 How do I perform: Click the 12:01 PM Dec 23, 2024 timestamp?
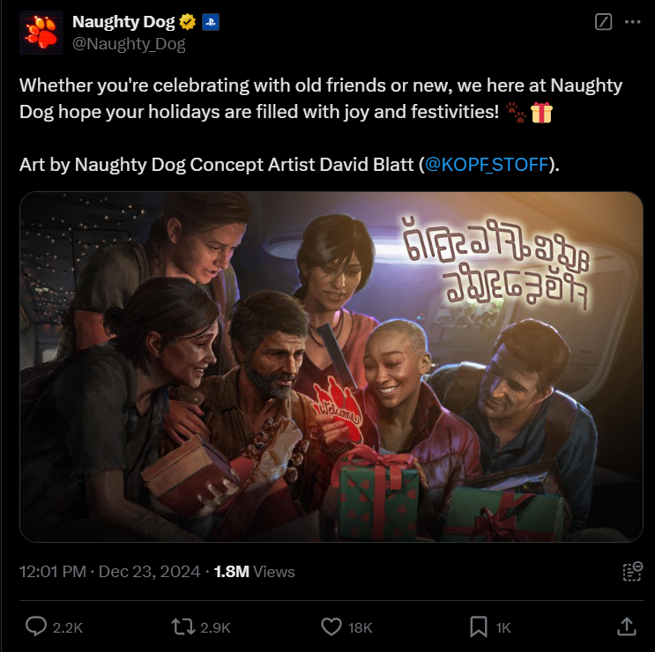[x=110, y=572]
